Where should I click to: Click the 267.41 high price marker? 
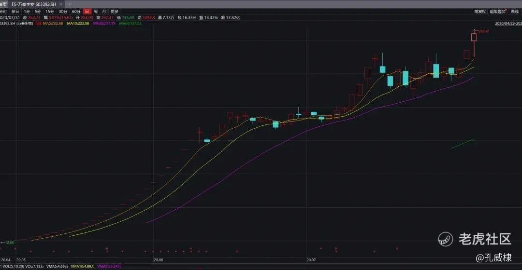click(x=484, y=31)
